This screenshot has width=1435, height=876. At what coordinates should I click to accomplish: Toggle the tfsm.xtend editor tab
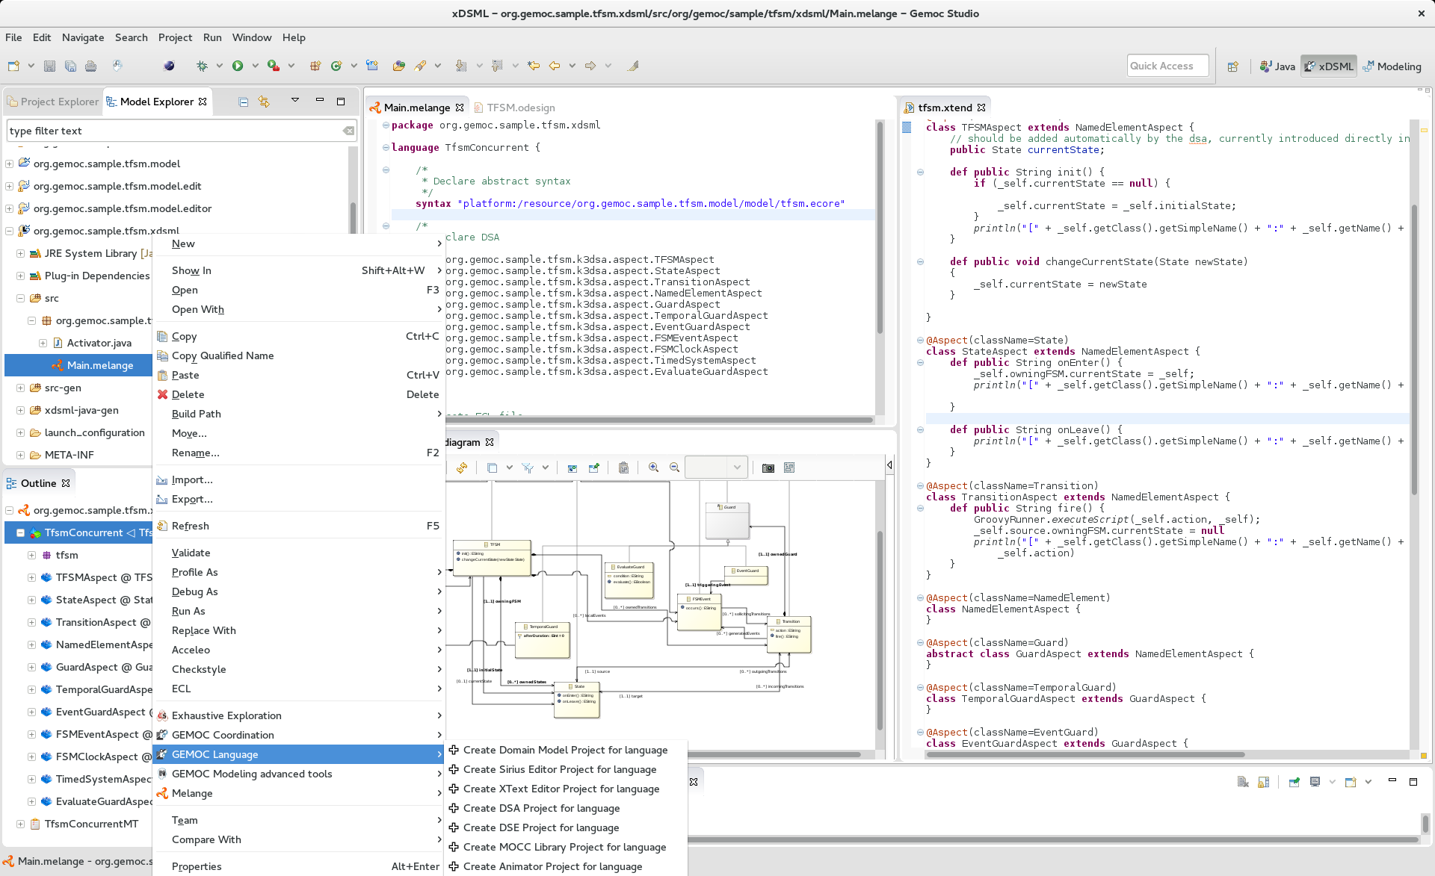coord(943,108)
